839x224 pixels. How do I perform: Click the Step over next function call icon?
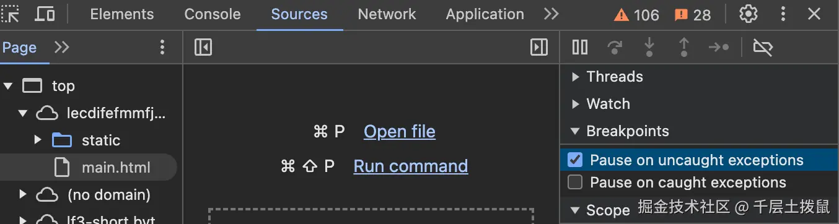[x=615, y=47]
